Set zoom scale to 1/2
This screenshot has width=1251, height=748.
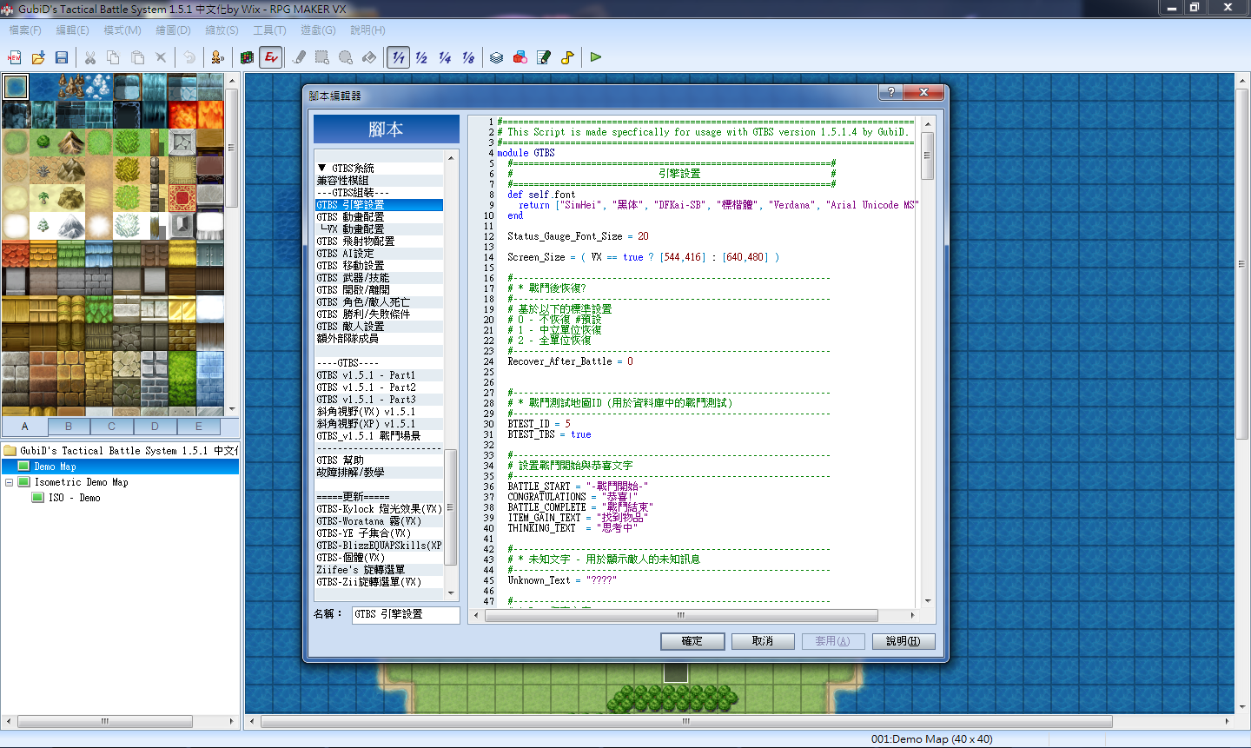click(x=421, y=57)
